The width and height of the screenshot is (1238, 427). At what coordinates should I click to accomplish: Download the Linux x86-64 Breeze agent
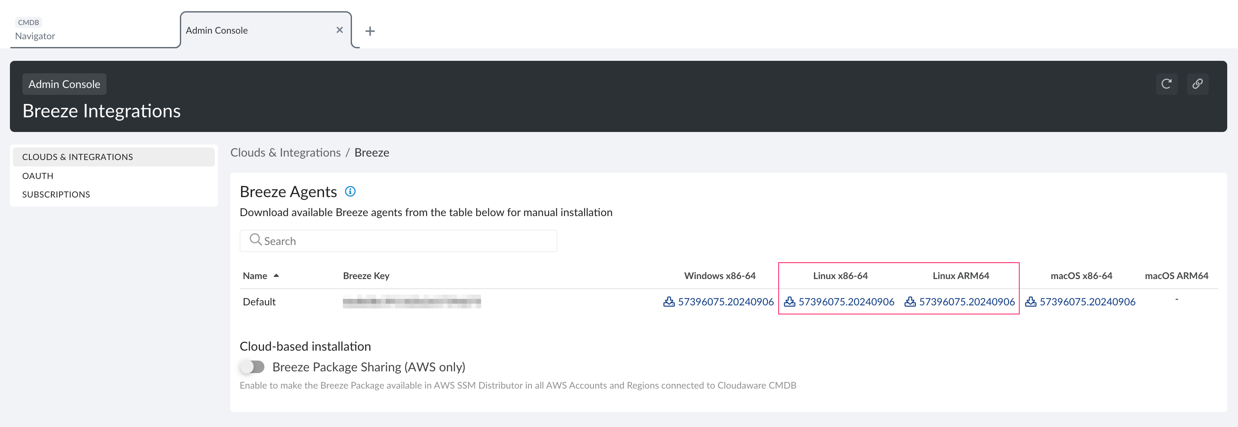click(x=840, y=301)
